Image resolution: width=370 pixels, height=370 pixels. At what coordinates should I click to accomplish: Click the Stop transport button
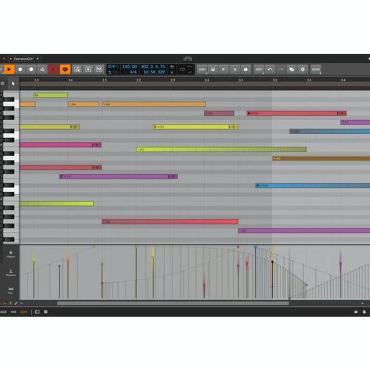point(20,69)
